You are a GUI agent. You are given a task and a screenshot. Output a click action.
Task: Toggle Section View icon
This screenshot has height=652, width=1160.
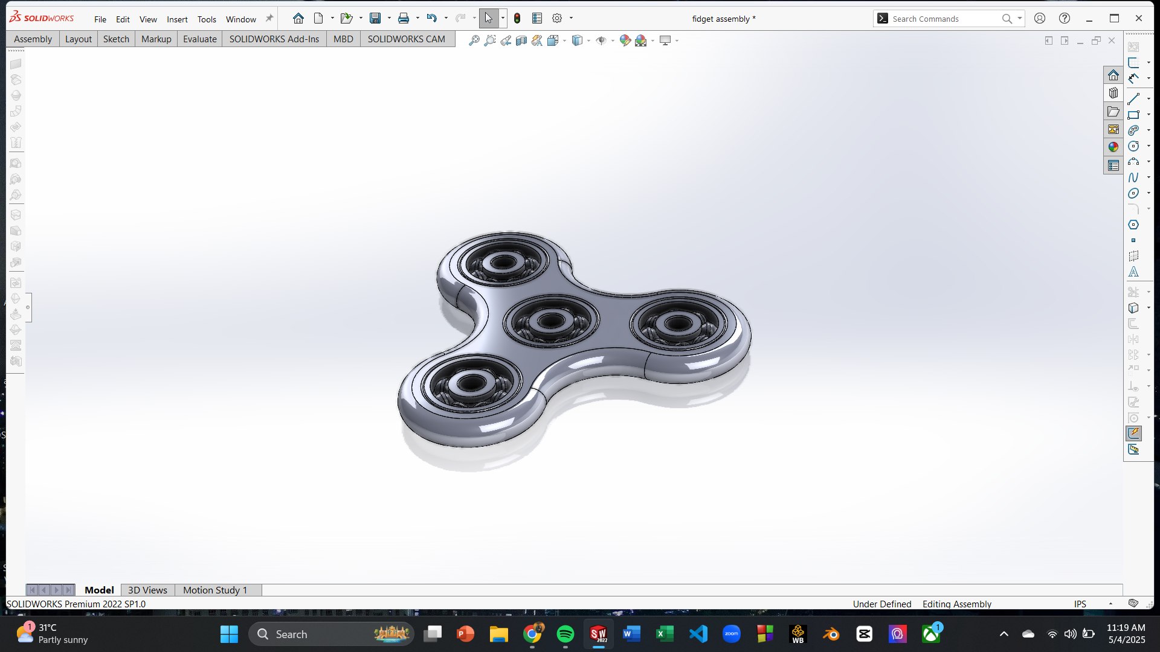(x=521, y=40)
